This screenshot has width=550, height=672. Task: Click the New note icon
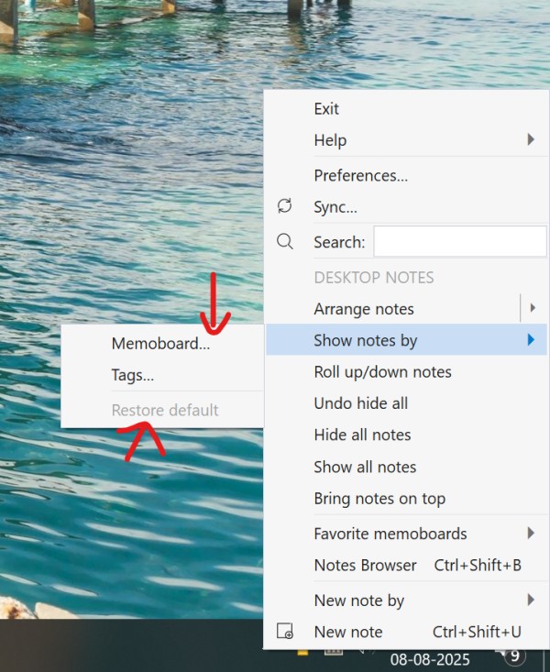[285, 632]
